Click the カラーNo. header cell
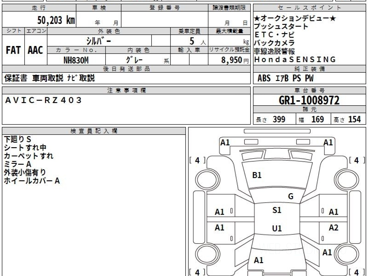The image size is (368, 276). pos(76,50)
